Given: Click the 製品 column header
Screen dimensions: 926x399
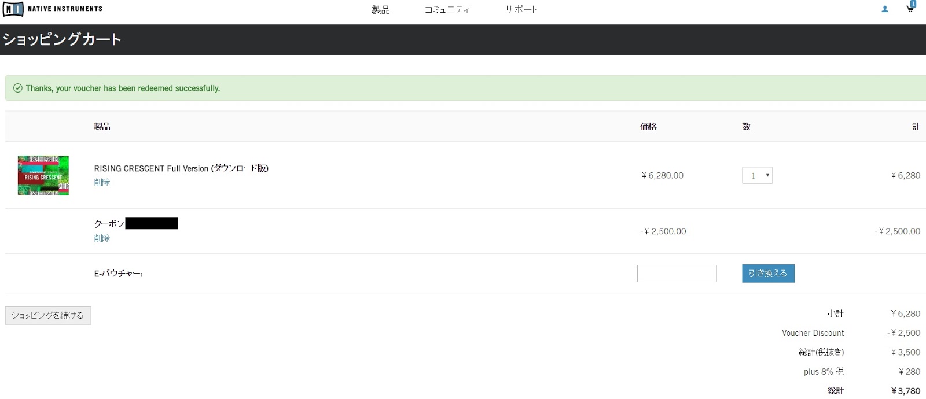Looking at the screenshot, I should pos(102,127).
